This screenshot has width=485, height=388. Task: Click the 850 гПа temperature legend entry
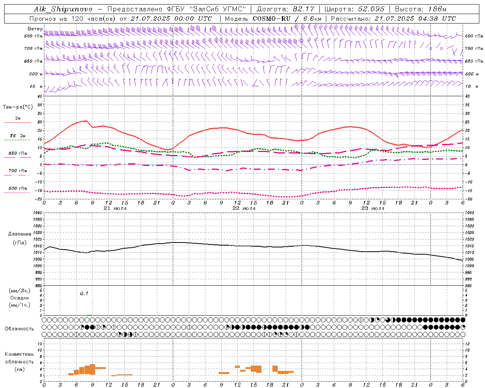tap(18, 153)
